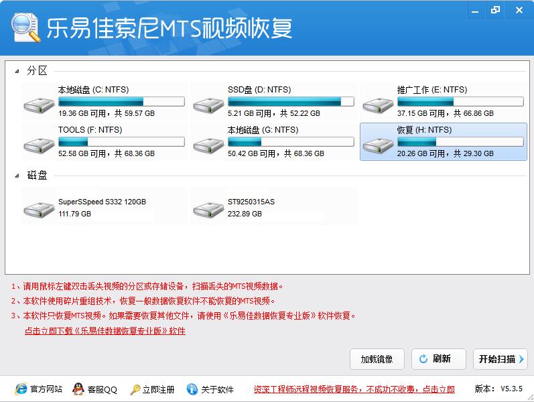The width and height of the screenshot is (534, 402).
Task: Select the text SSD盘 (D: NTFS)
Action: [x=259, y=90]
